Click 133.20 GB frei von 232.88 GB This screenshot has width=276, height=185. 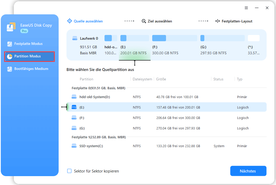click(x=178, y=146)
